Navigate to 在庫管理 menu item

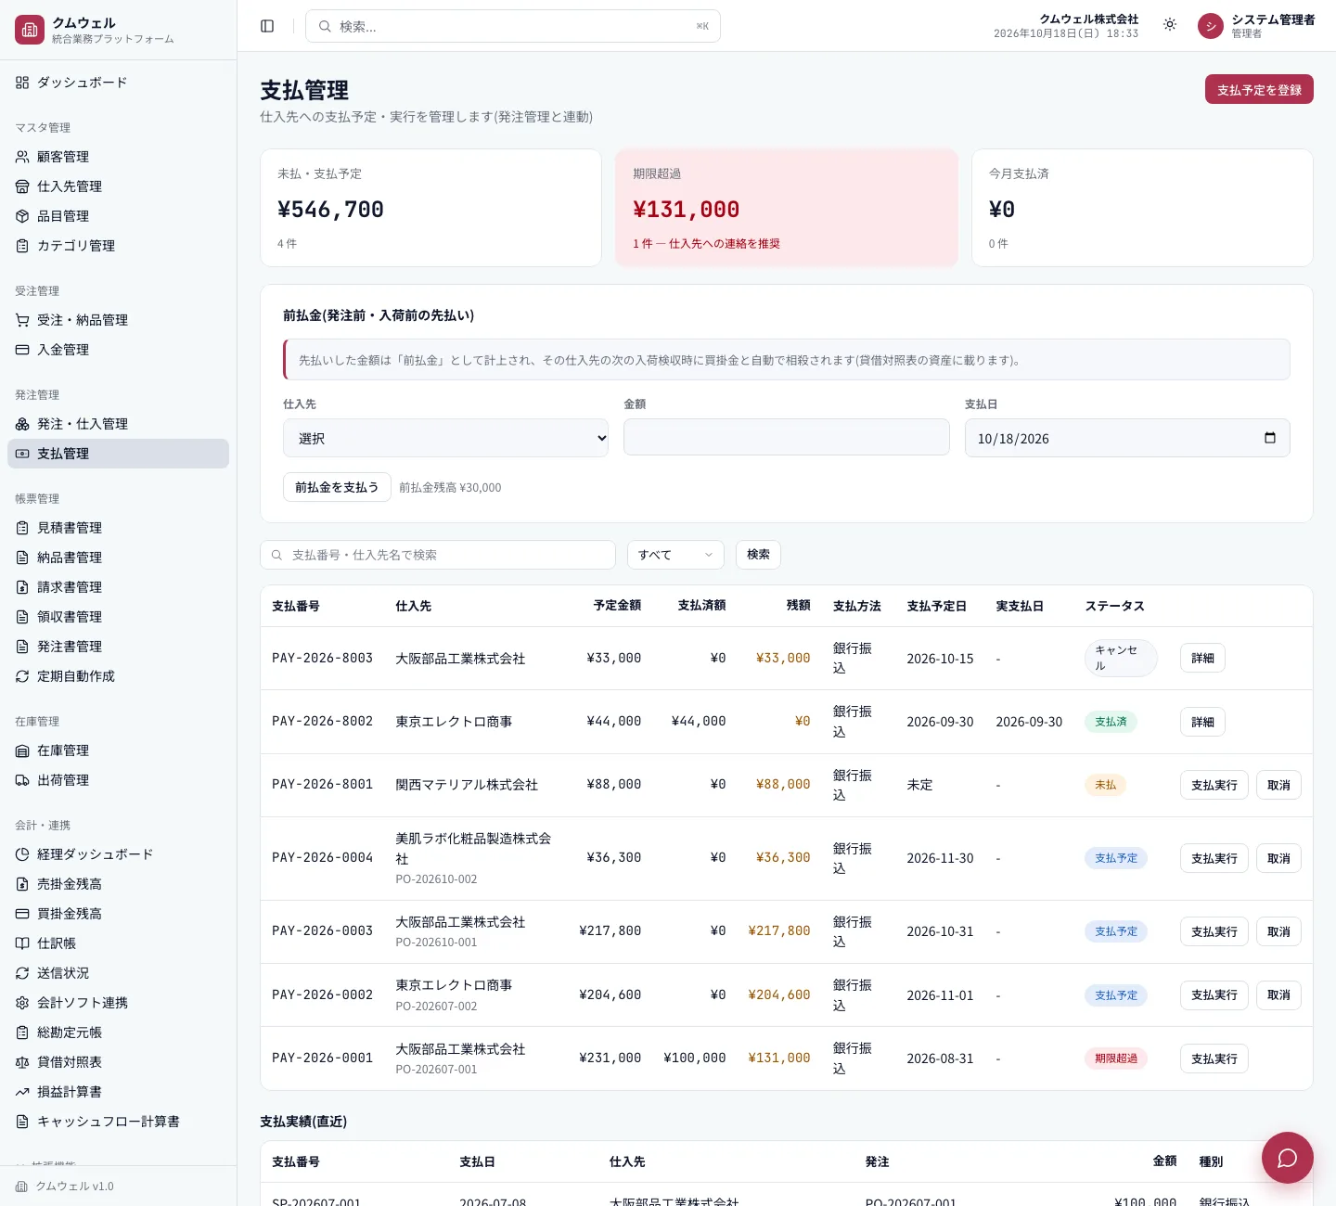point(118,751)
